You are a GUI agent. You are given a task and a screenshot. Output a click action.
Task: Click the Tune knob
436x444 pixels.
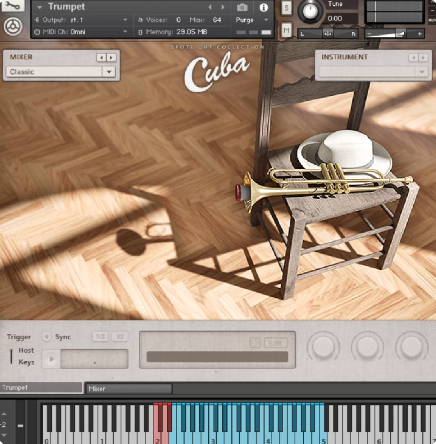310,11
